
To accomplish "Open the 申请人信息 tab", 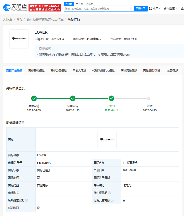I will point(79,70).
